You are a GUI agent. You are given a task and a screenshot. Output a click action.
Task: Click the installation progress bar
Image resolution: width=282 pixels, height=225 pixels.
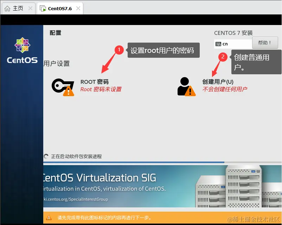[162, 162]
